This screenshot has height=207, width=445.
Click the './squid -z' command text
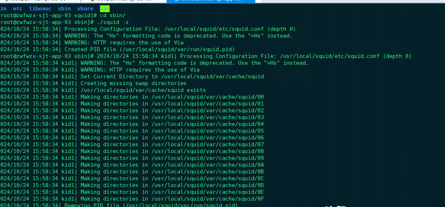click(112, 22)
